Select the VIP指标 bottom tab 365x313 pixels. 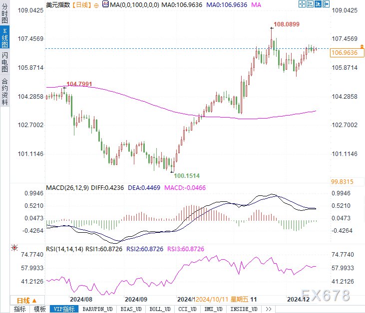[64, 309]
